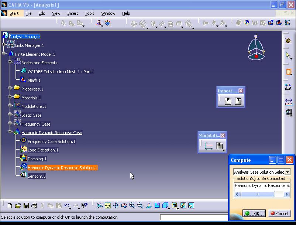This screenshot has height=225, width=296.
Task: Expand the Modulations.1 node
Action: coord(10,105)
